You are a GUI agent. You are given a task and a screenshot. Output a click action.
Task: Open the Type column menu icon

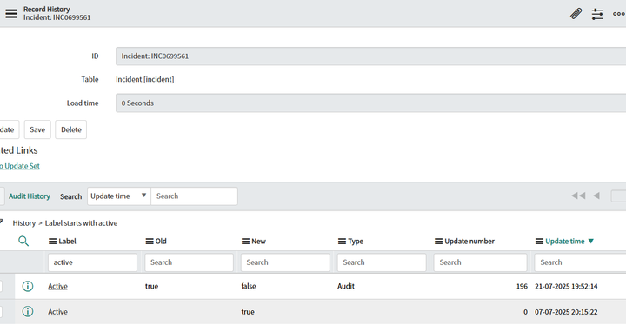coord(342,242)
